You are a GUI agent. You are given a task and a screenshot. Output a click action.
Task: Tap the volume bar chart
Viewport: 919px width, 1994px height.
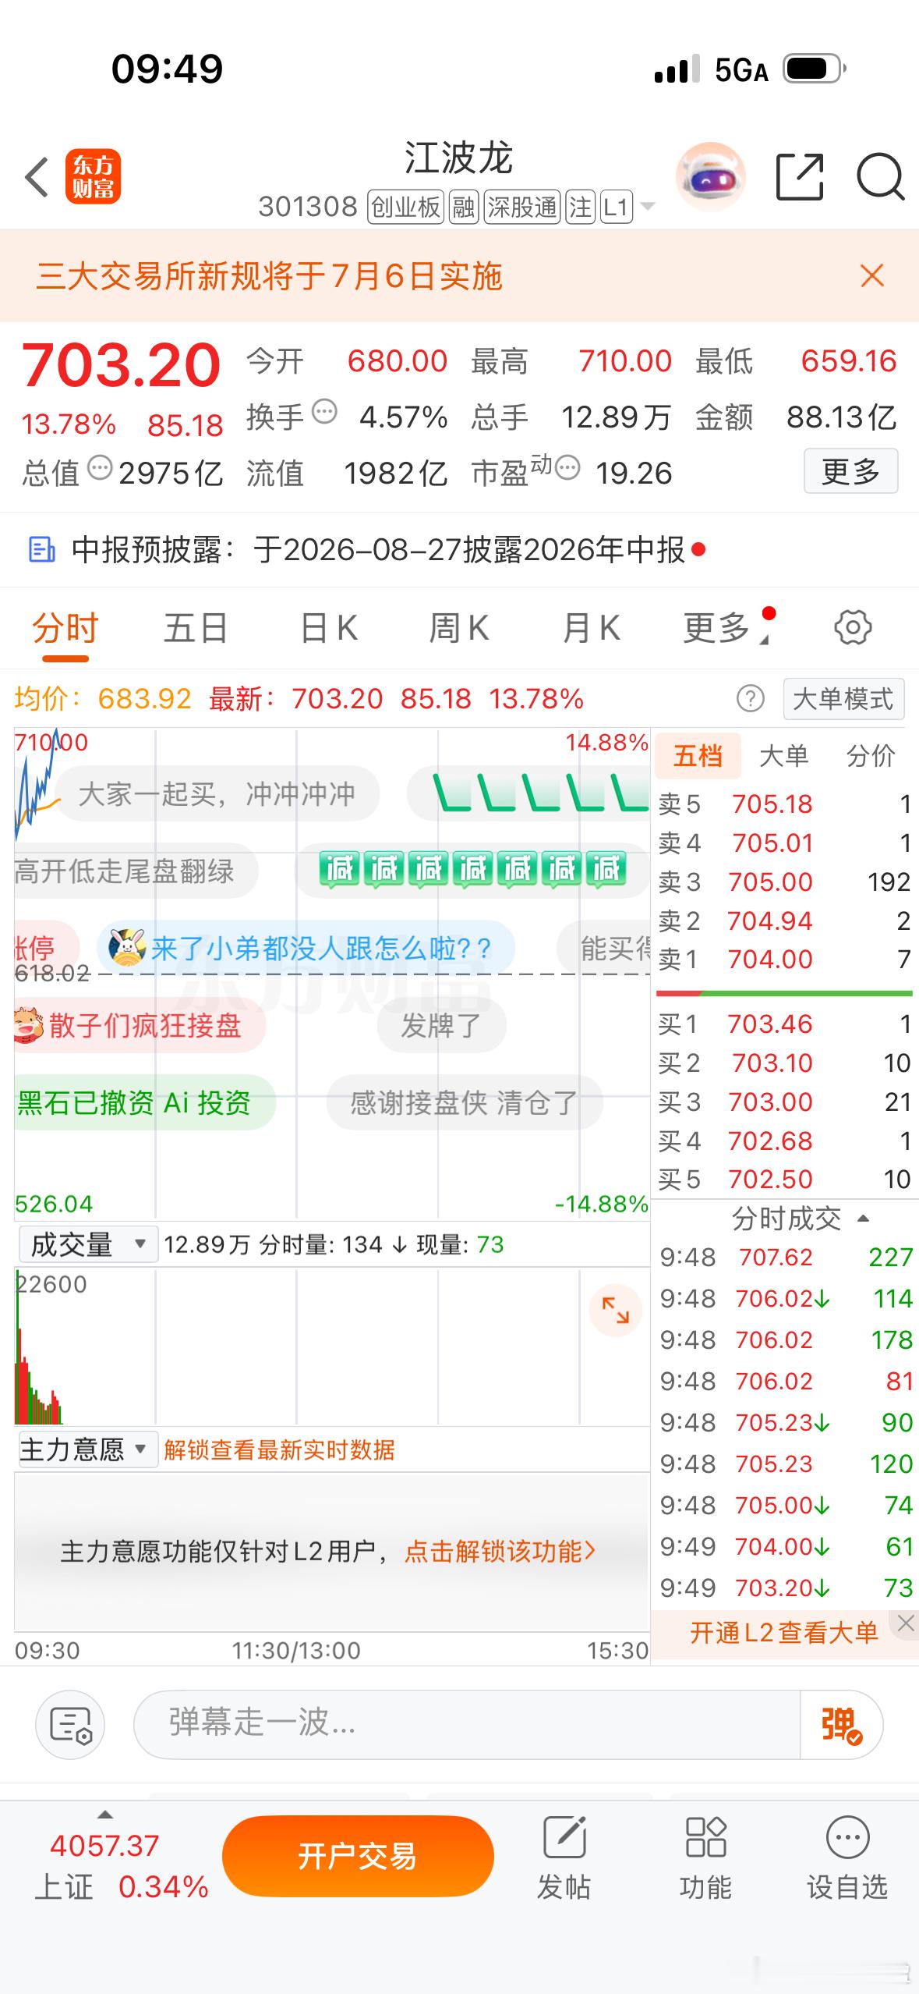pos(332,1346)
